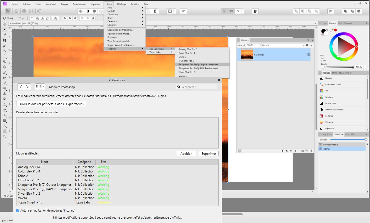Click the red hue handle on color wheel
This screenshot has height=223, width=370.
356,46
